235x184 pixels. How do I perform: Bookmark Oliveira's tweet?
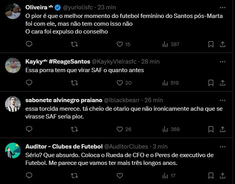click(x=210, y=44)
